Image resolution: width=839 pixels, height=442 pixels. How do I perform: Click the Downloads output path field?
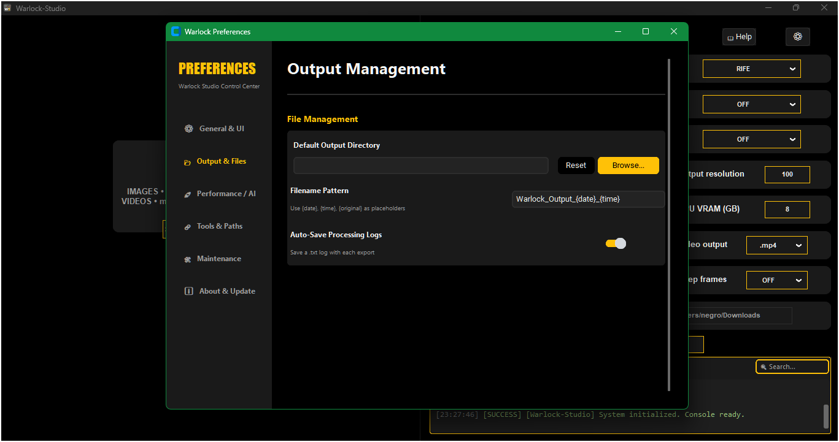[740, 316]
